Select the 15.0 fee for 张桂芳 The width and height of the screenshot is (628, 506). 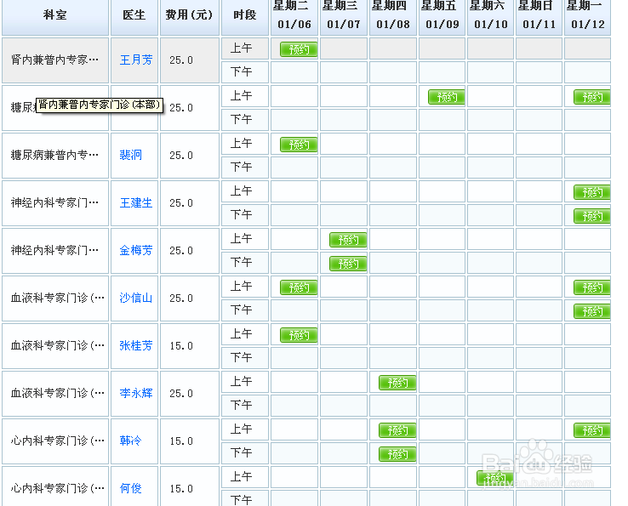tap(181, 346)
